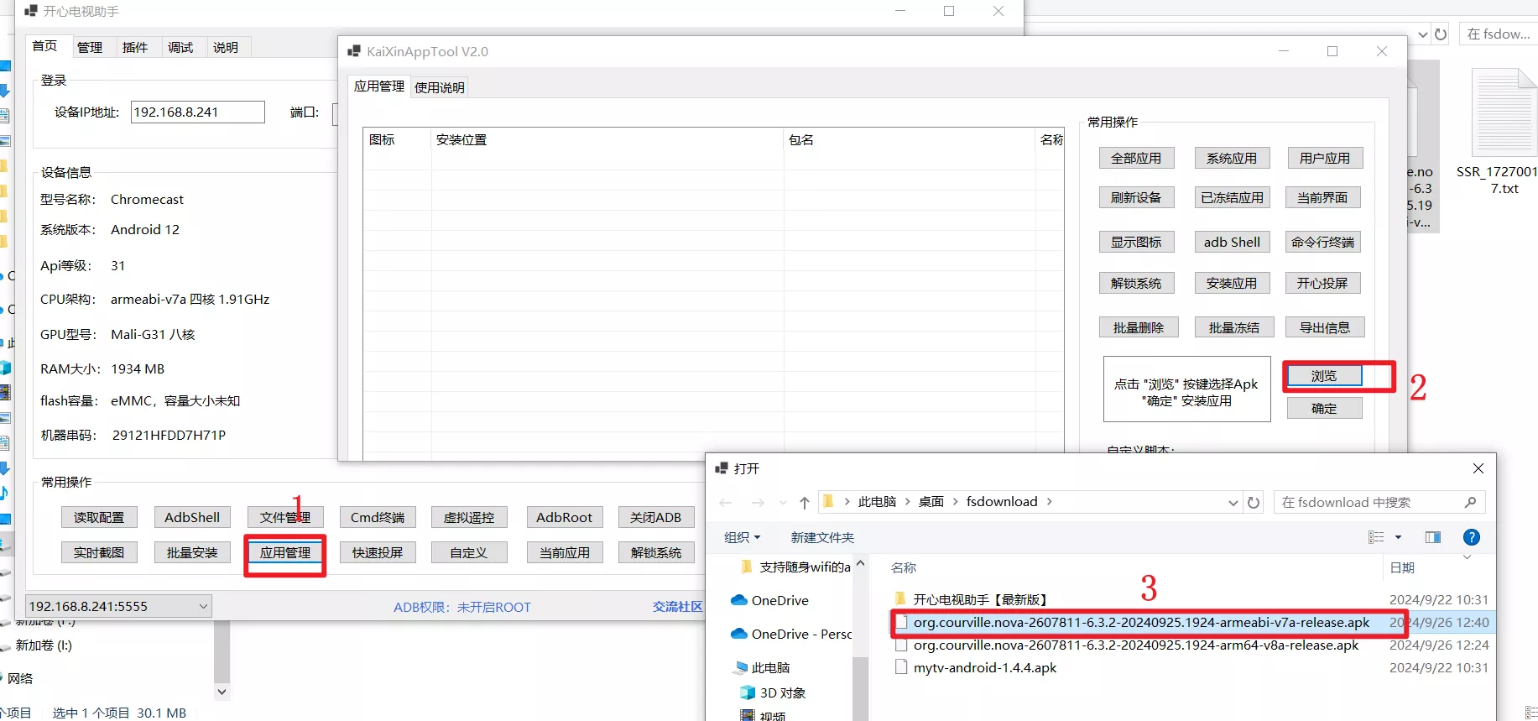Viewport: 1538px width, 721px height.
Task: Click the device IP address input field
Action: 197,112
